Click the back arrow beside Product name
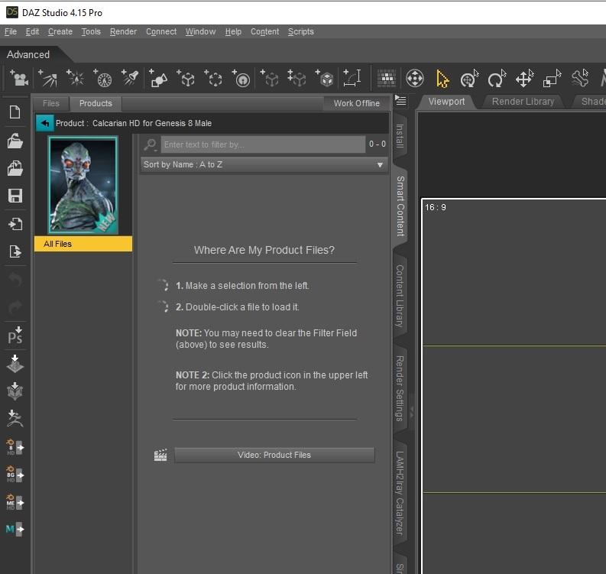Screen dimensions: 606x574 click(45, 123)
